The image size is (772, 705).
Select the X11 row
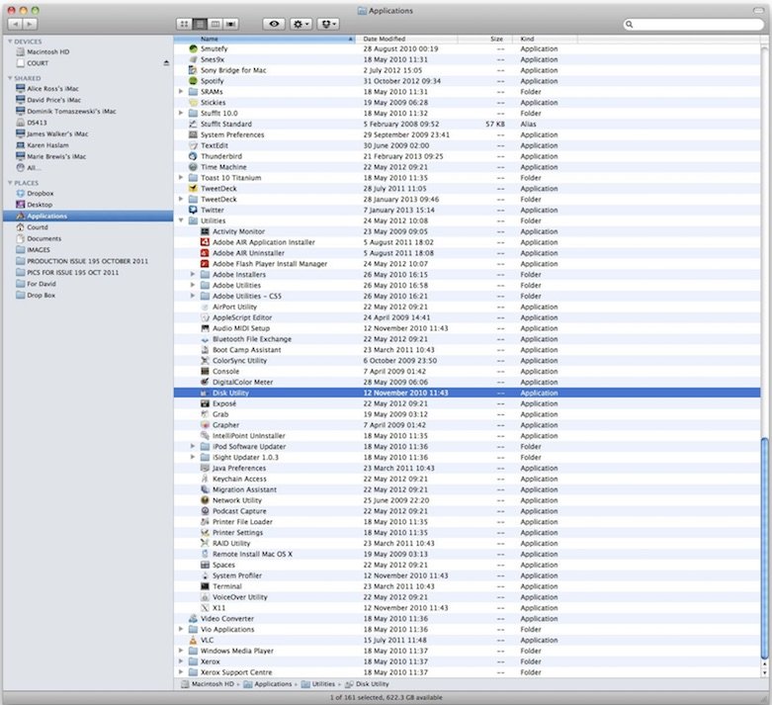click(x=468, y=608)
